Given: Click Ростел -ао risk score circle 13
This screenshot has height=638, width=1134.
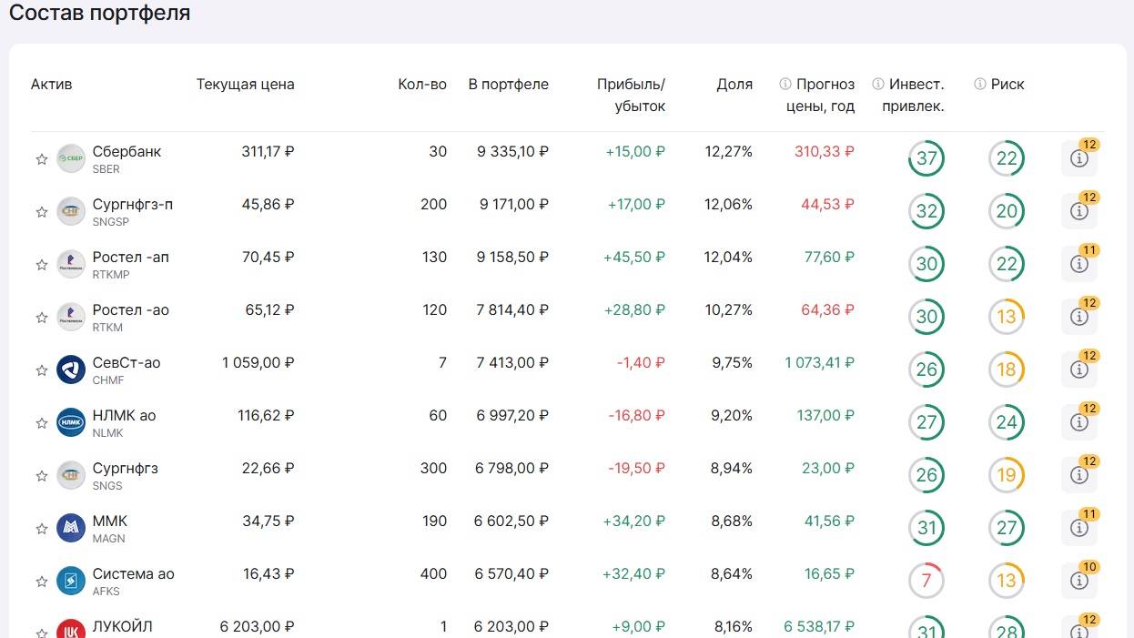Looking at the screenshot, I should [1007, 318].
